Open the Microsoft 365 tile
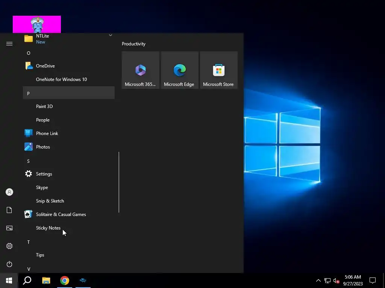 (x=141, y=70)
